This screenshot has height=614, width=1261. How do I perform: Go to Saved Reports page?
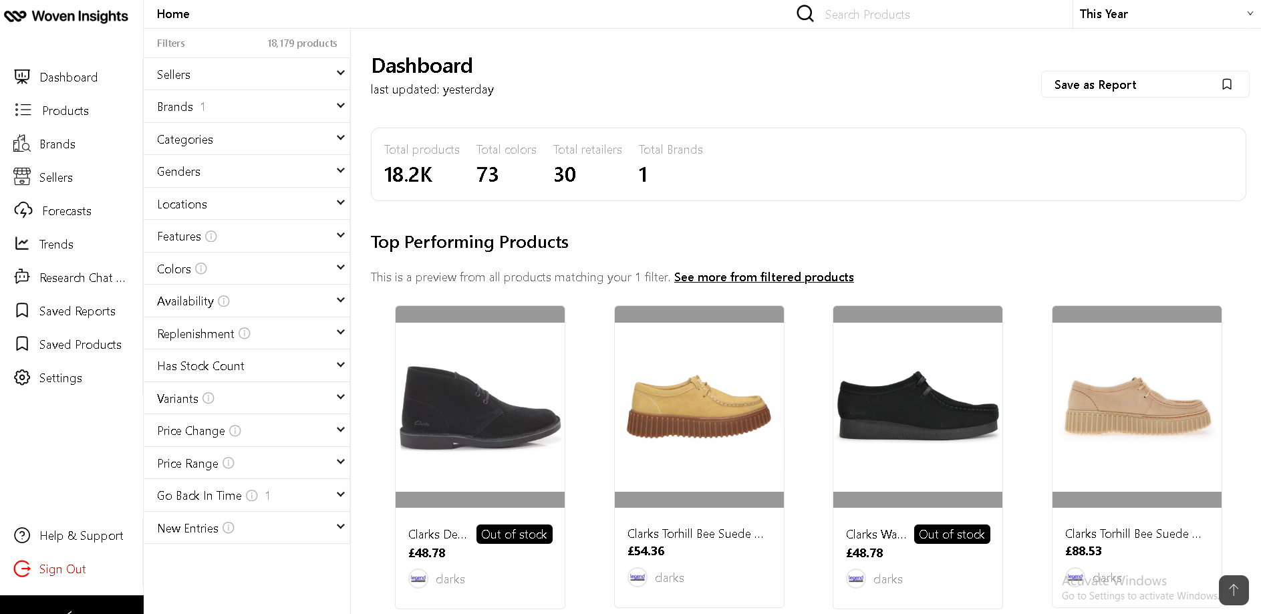(77, 311)
